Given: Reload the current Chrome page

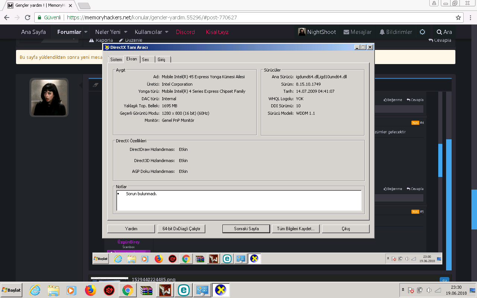Looking at the screenshot, I should (x=27, y=18).
